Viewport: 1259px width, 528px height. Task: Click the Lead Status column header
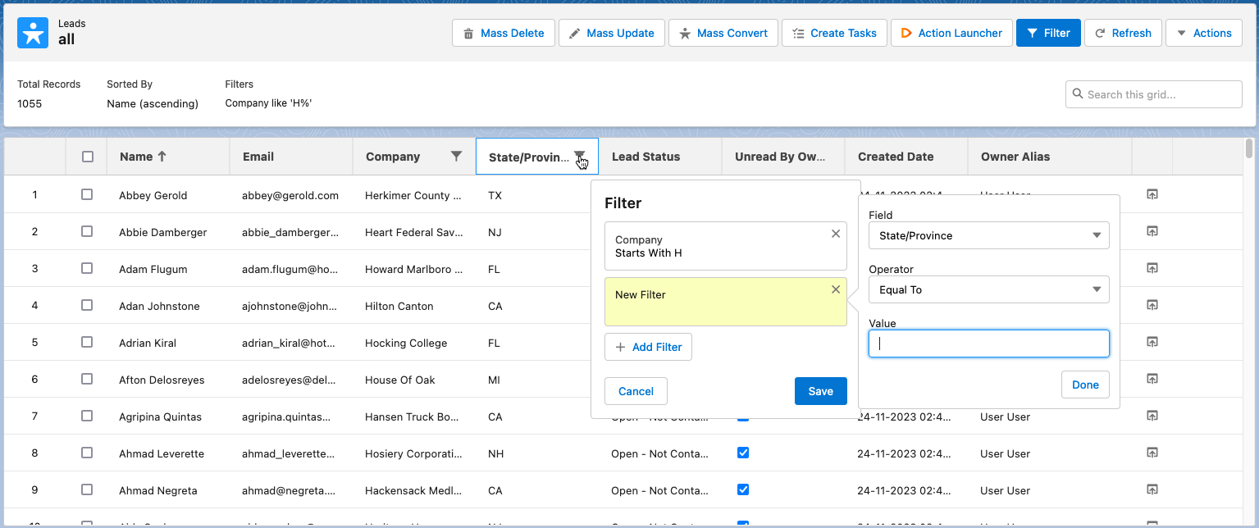(x=660, y=157)
